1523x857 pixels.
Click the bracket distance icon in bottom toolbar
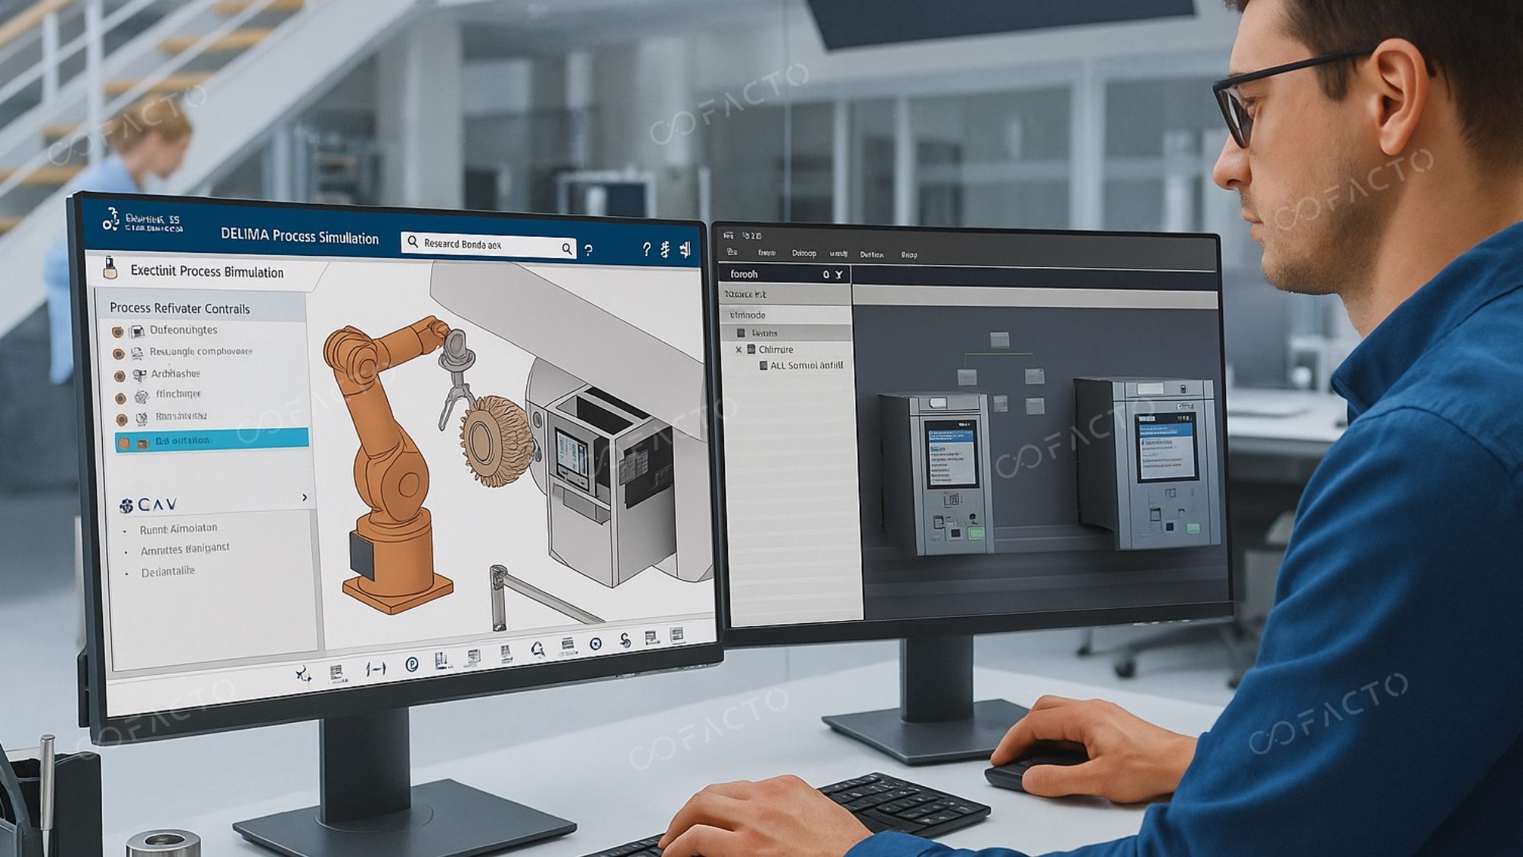click(x=375, y=669)
